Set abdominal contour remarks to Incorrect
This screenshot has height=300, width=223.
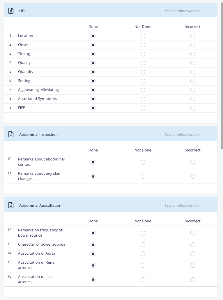[x=193, y=162]
